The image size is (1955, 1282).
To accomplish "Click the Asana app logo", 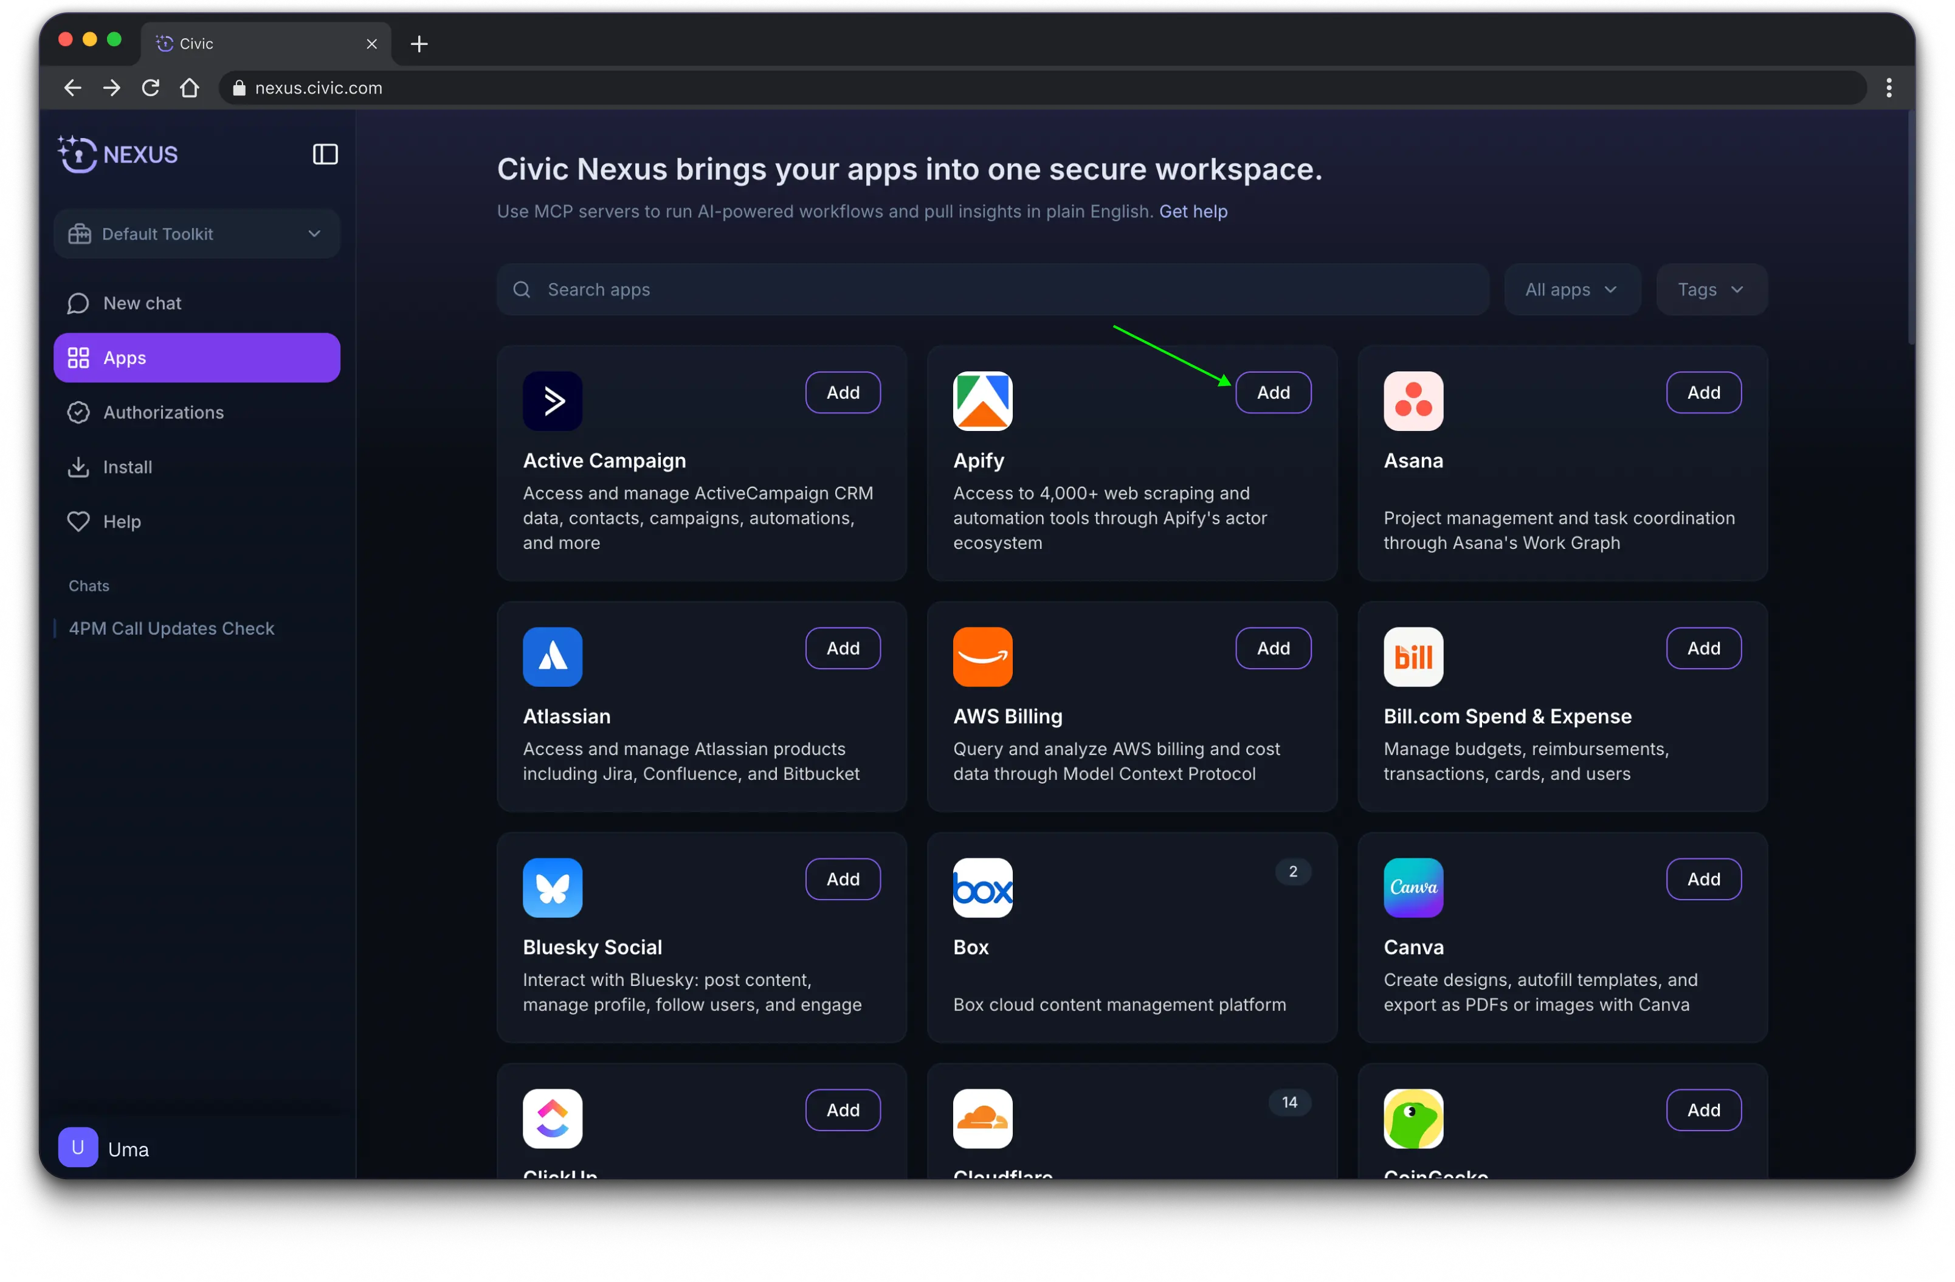I will 1413,401.
